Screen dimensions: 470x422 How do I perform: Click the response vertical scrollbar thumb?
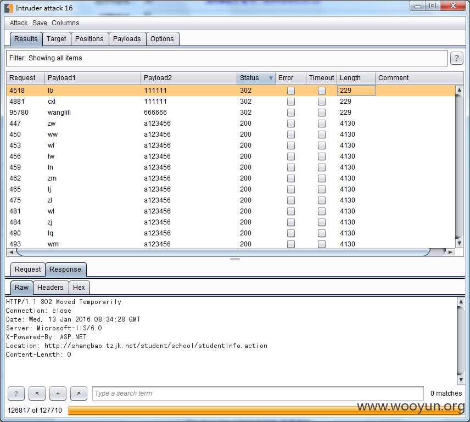(461, 341)
